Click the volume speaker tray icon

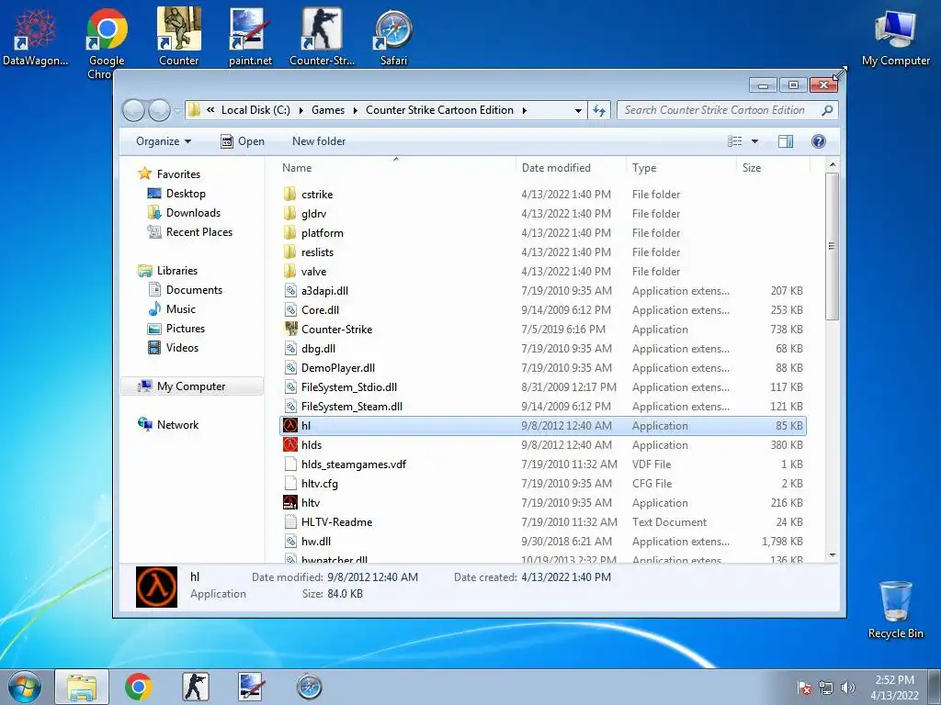[x=848, y=688]
